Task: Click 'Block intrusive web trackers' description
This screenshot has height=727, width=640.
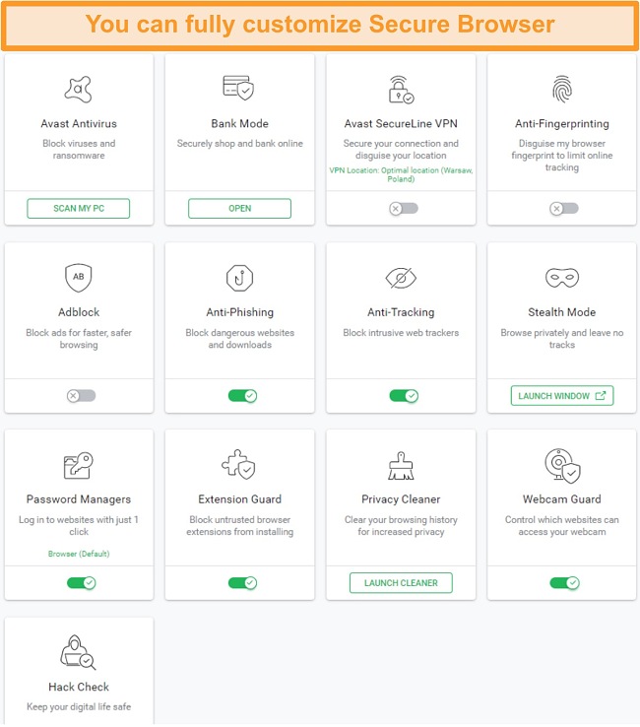Action: [401, 333]
